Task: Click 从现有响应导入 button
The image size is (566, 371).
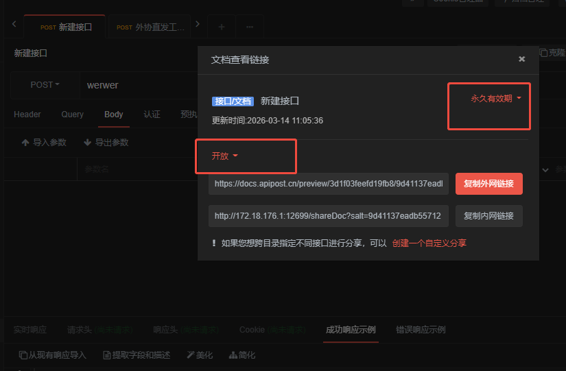Action: pos(53,355)
